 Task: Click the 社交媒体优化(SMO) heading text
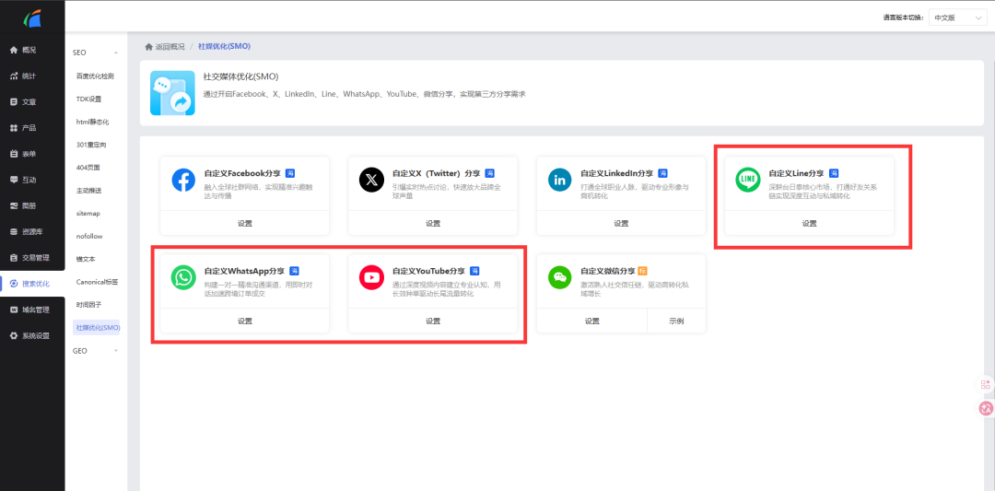point(241,76)
